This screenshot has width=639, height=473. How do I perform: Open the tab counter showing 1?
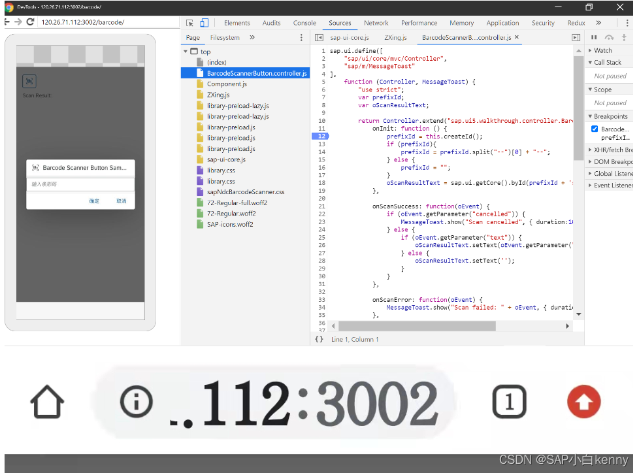point(509,402)
